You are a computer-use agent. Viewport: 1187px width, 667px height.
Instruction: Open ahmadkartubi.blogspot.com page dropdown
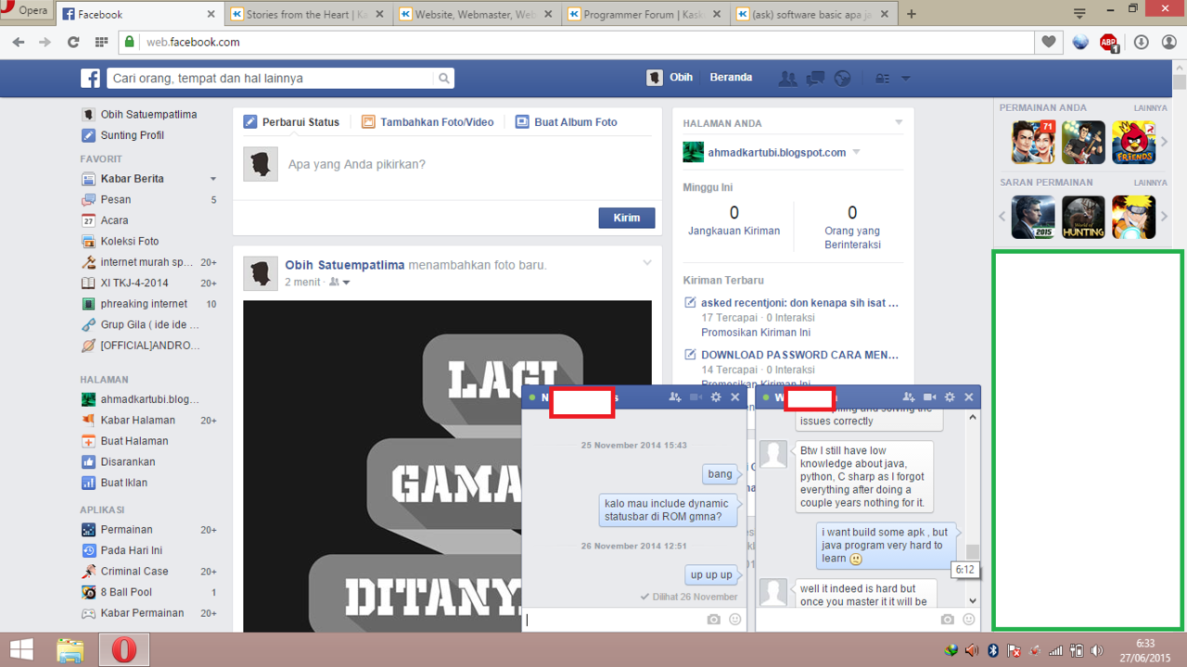click(856, 152)
